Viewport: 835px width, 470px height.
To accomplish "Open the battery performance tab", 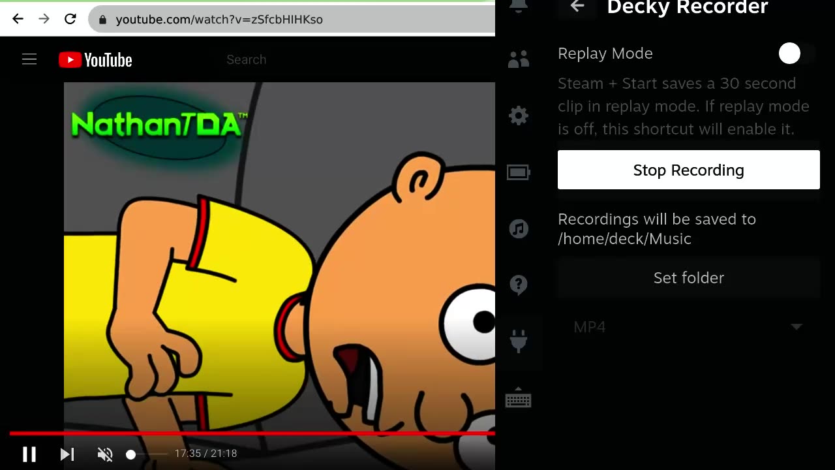I will [x=519, y=172].
